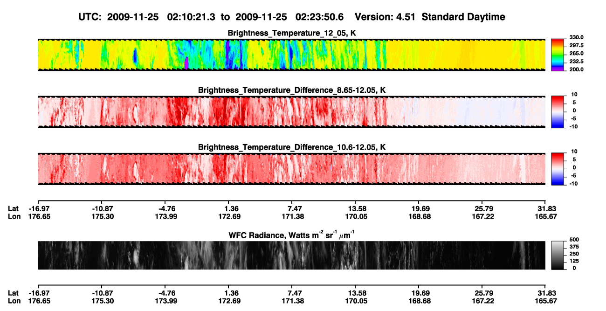
Task: Click the Brightness_Temperature_Difference_8.65-12.05 image strip
Action: point(291,111)
